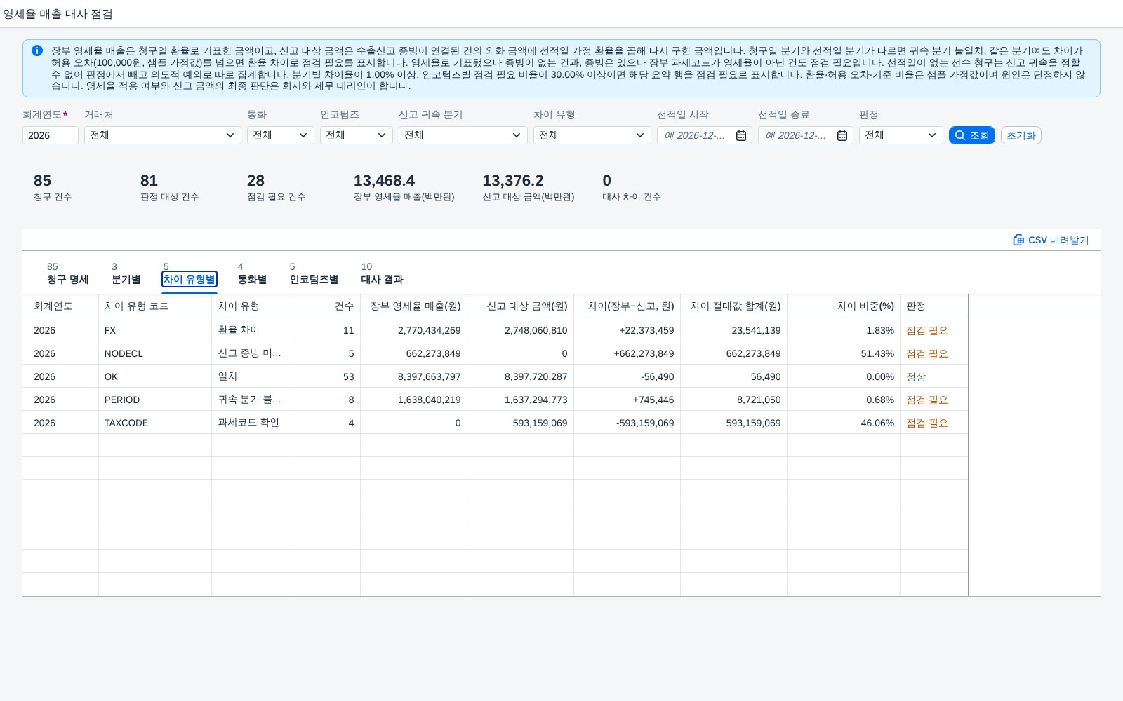Select the 차이 유형별 tab
1123x701 pixels.
[x=190, y=279]
